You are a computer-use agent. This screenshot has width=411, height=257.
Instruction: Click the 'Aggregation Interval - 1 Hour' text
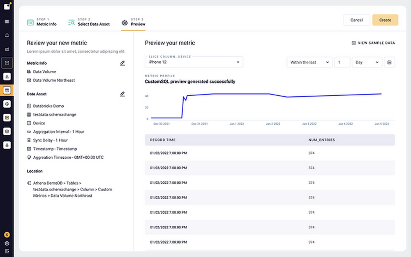tap(59, 132)
